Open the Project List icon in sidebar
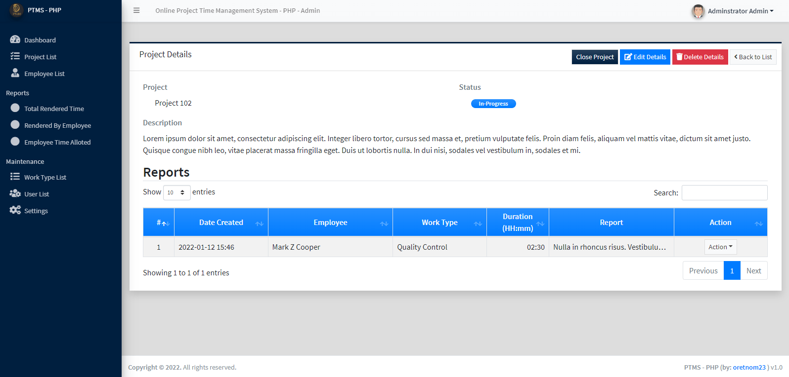This screenshot has height=377, width=789. (15, 56)
